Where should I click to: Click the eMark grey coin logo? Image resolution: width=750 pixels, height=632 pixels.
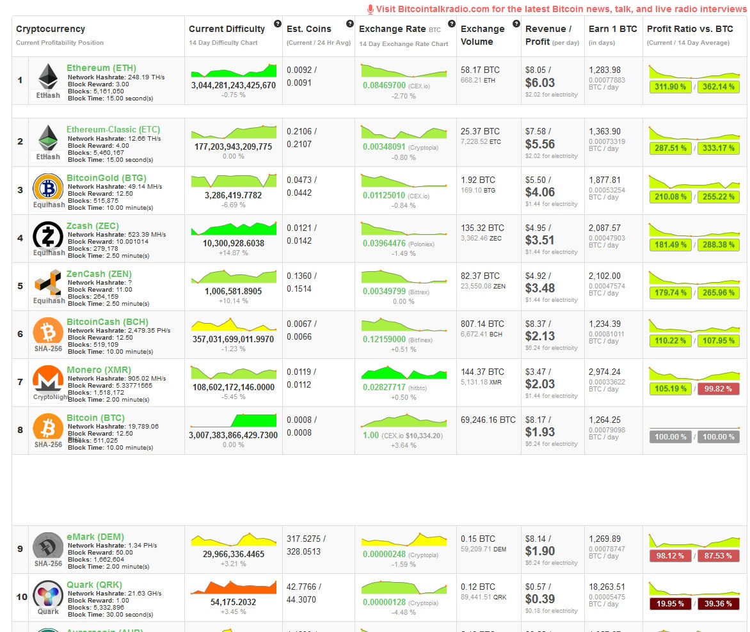[48, 546]
